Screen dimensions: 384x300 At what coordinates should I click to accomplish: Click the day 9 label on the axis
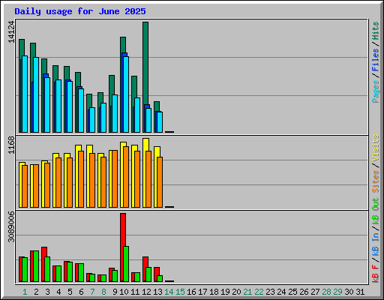pyautogui.click(x=115, y=292)
